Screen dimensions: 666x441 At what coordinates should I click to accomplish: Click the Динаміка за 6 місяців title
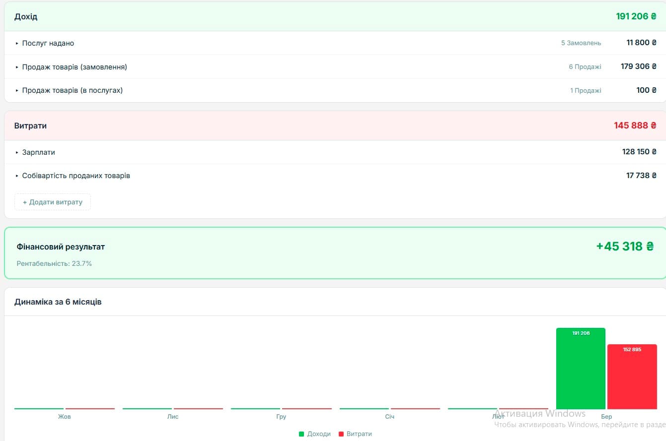tap(58, 302)
